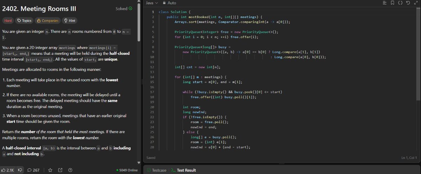The width and height of the screenshot is (421, 174).
Task: Reset code with the undo arrow icon
Action: (x=408, y=3)
